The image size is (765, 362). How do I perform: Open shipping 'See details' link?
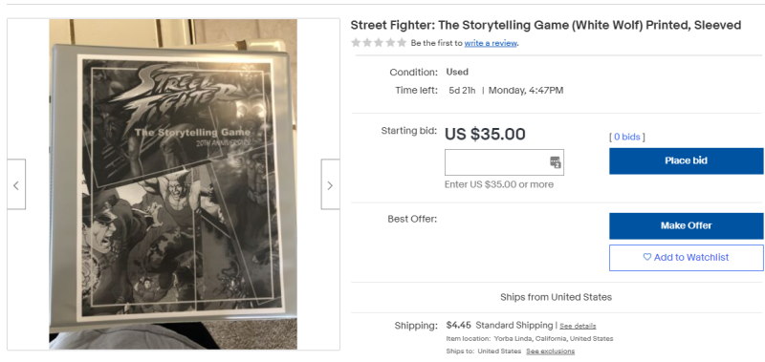[x=578, y=326]
